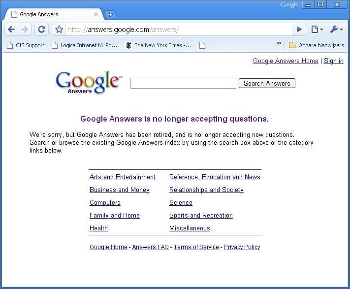
Task: Click the Google Answers logo
Action: click(89, 82)
